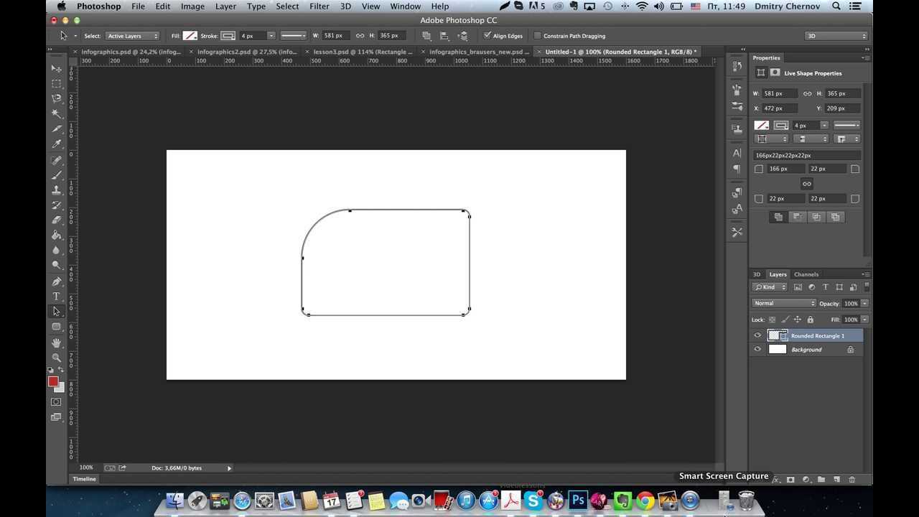
Task: Click the foreground red color swatch
Action: [x=53, y=382]
